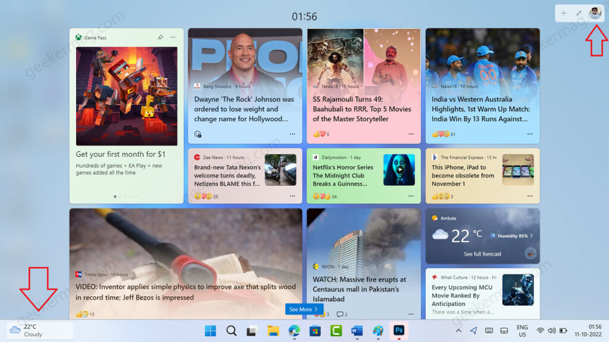React to Dwayne Johnson story with emoji button
609x342 pixels.
point(197,134)
